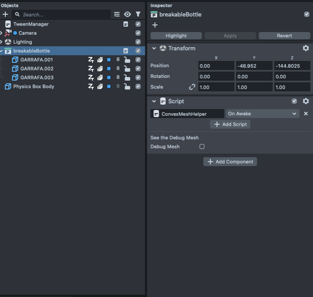Click the script icon on TweenManager row
313x297 pixels.
[x=126, y=24]
